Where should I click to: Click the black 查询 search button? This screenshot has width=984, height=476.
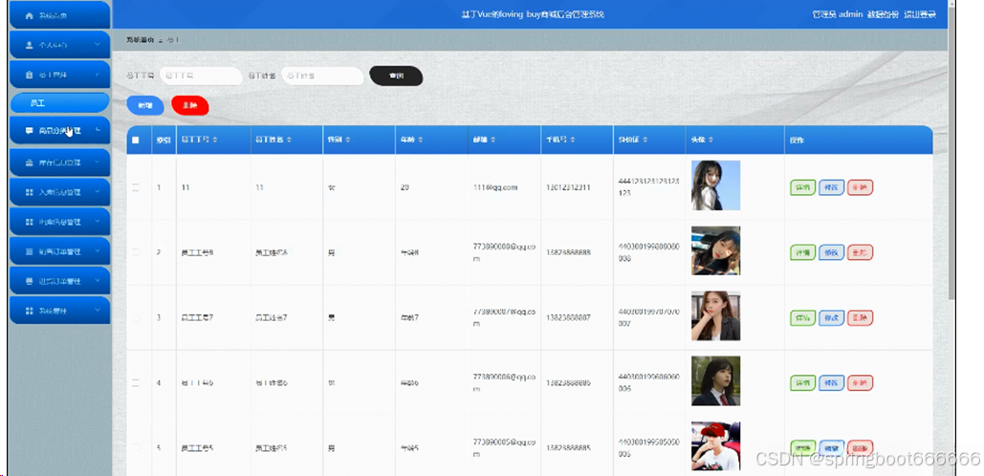[x=396, y=76]
